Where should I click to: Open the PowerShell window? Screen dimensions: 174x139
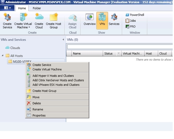point(135,15)
